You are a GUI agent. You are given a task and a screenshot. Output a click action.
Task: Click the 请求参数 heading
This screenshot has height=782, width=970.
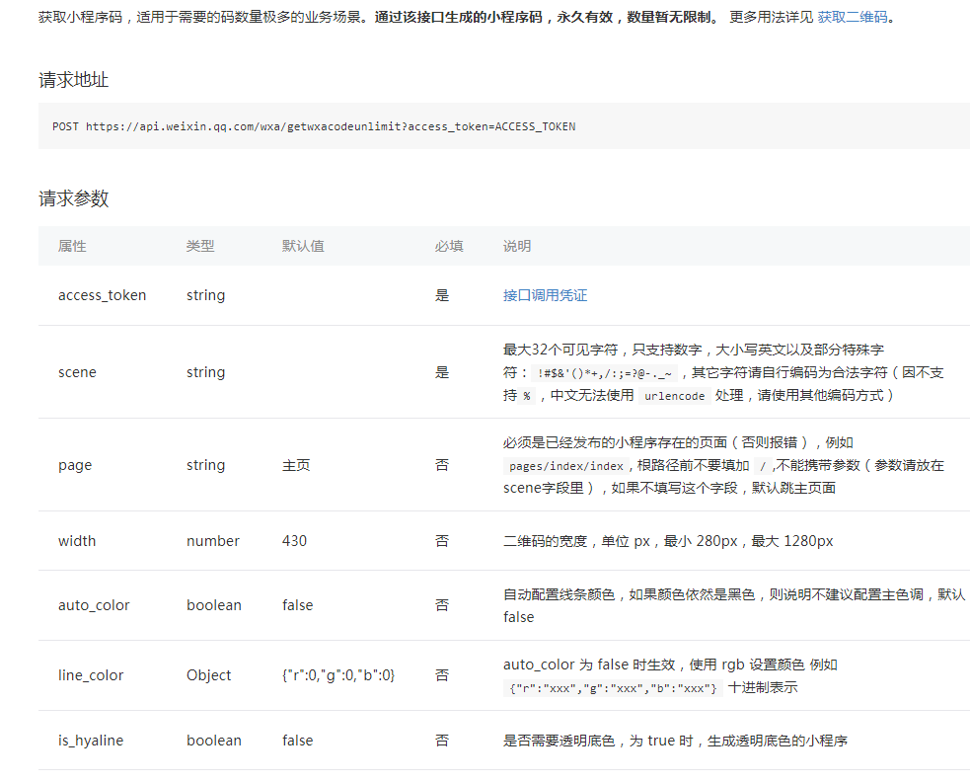[74, 198]
